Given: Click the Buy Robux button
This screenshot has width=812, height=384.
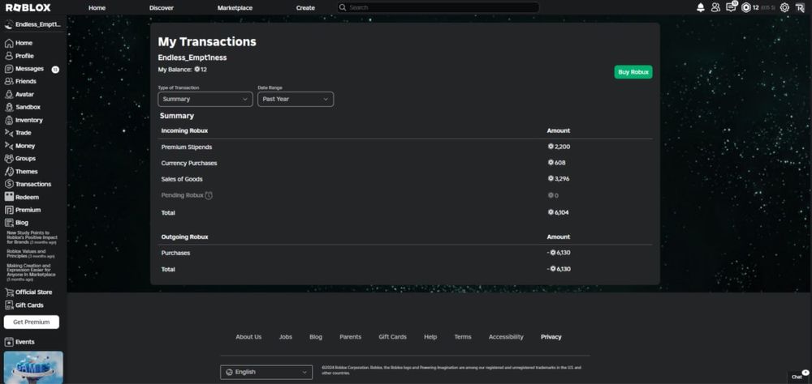Looking at the screenshot, I should [x=633, y=72].
